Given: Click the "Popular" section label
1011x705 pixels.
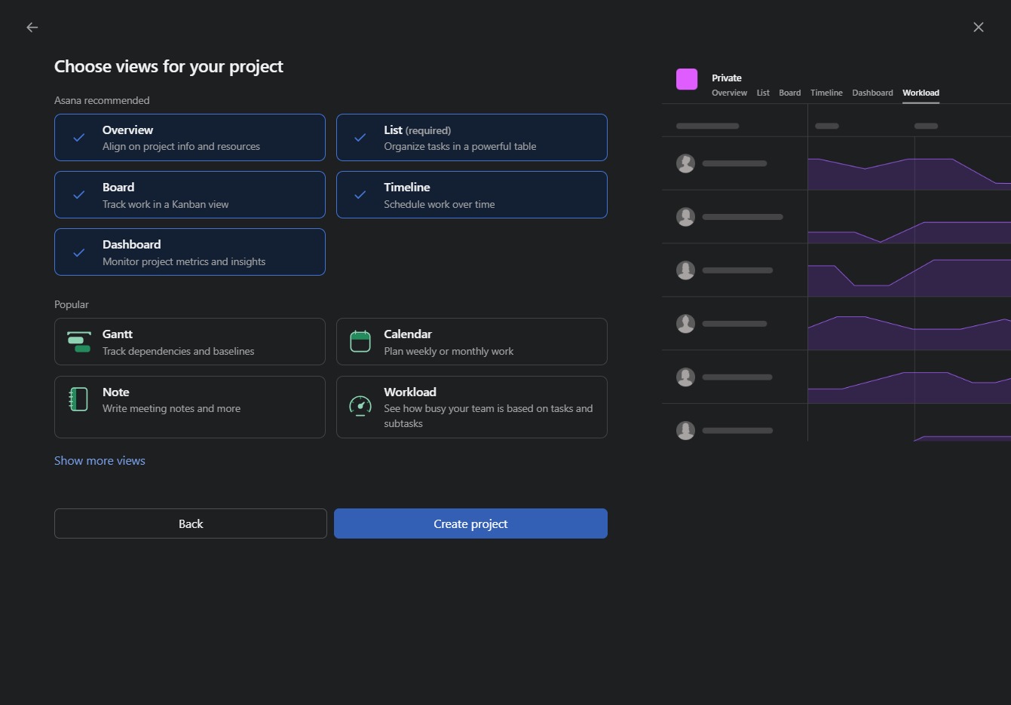Looking at the screenshot, I should tap(72, 304).
